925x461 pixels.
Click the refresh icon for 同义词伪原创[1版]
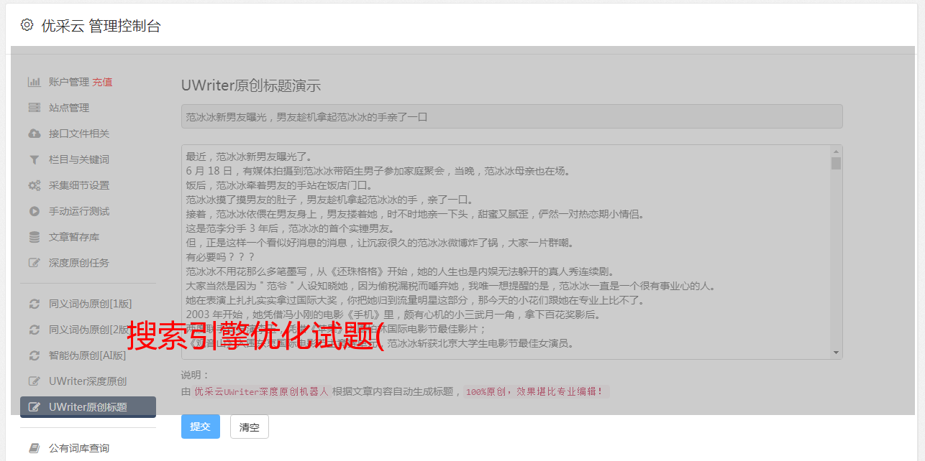point(34,304)
